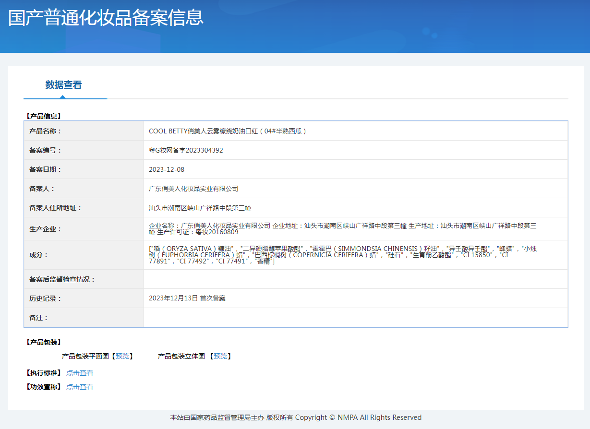Click the NMPA copyright footer text

tap(296, 417)
